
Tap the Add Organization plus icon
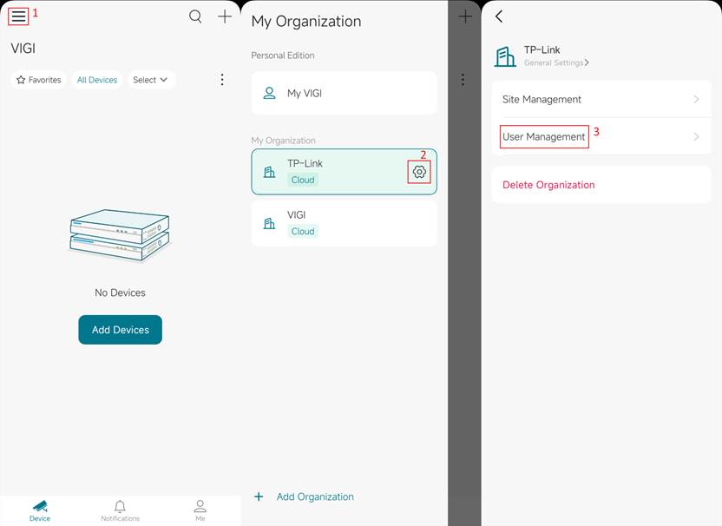pyautogui.click(x=259, y=496)
